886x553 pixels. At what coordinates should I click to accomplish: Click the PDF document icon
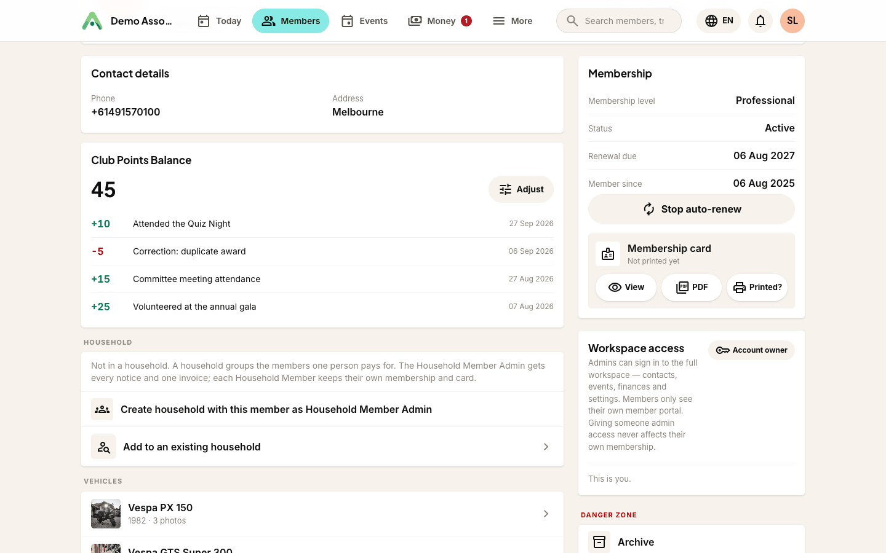[682, 288]
